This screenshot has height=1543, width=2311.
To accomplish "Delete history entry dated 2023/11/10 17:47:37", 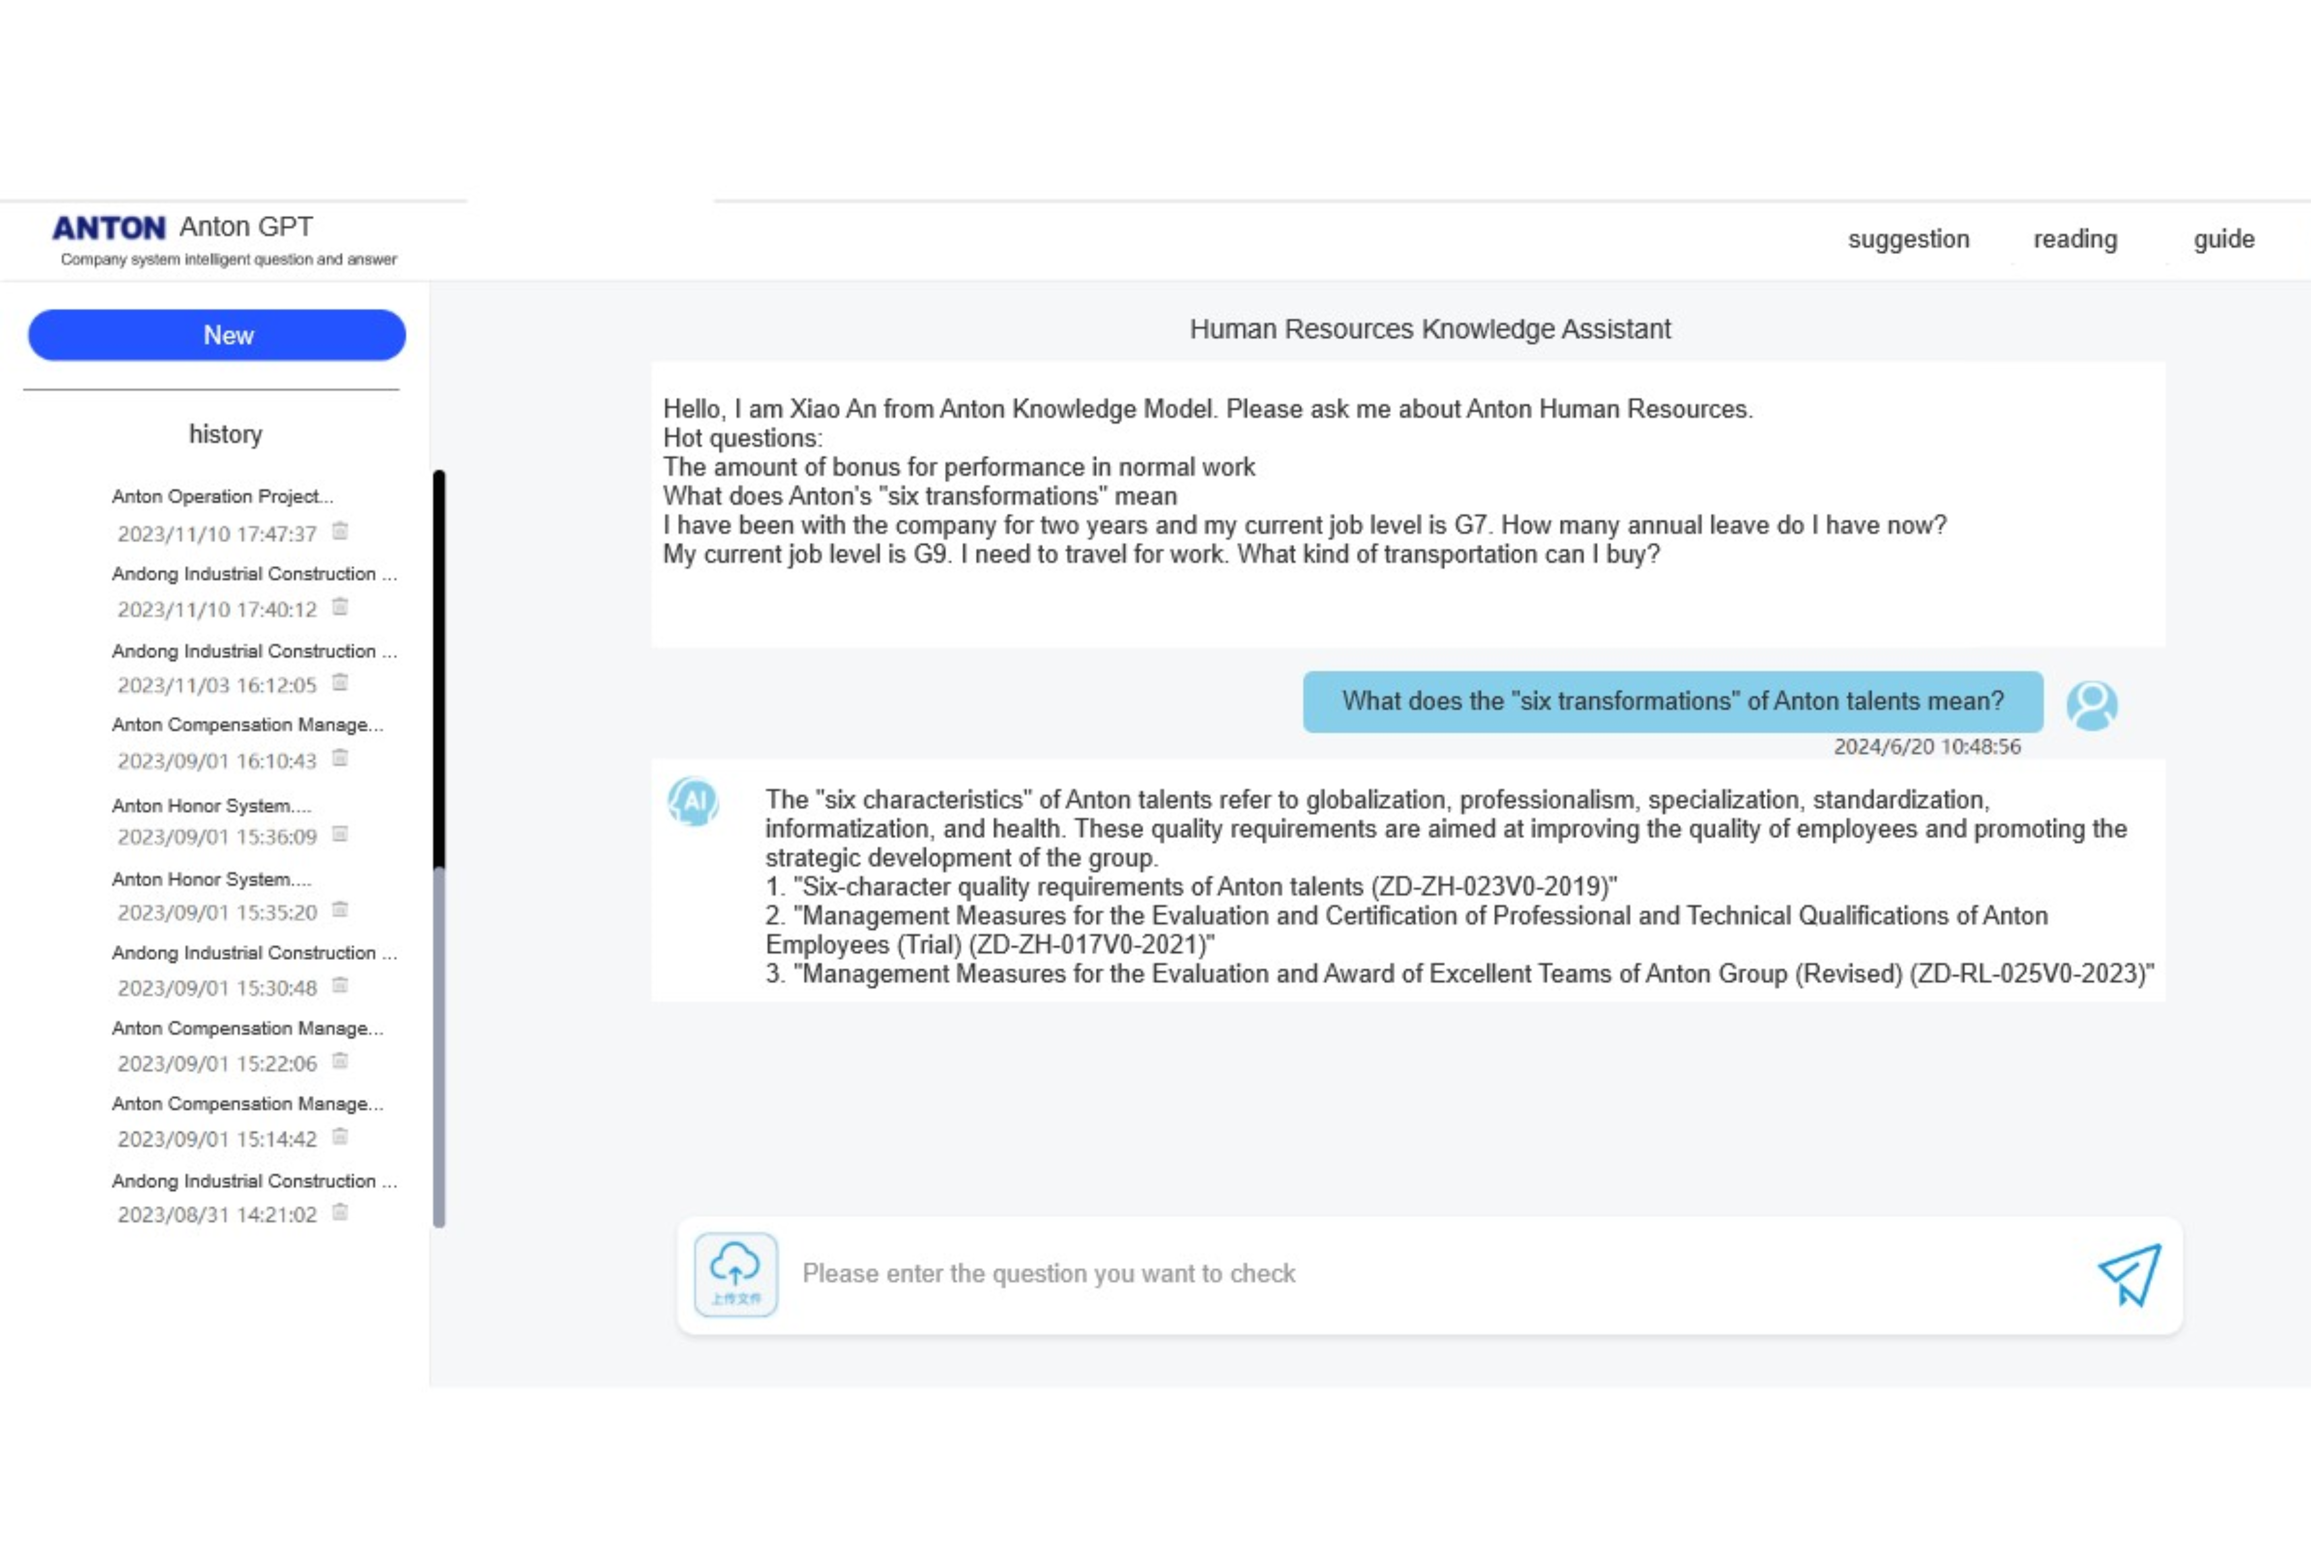I will pos(340,531).
